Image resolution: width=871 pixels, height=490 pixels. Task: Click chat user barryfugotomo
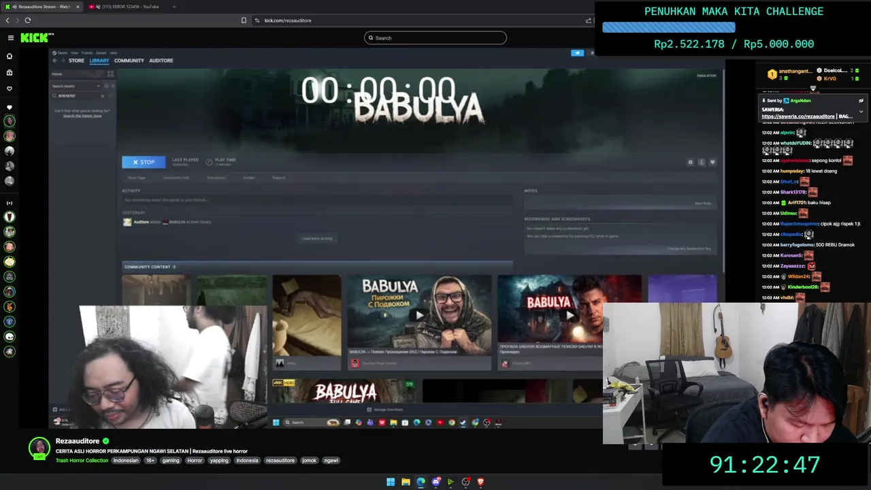coord(798,245)
